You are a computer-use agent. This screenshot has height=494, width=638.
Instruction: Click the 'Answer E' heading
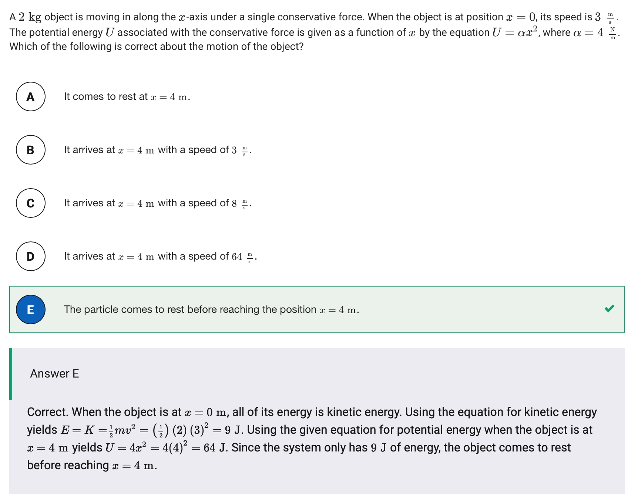coord(54,373)
